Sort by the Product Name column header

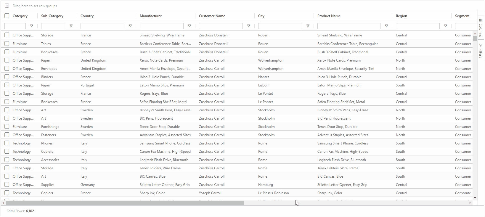click(329, 16)
